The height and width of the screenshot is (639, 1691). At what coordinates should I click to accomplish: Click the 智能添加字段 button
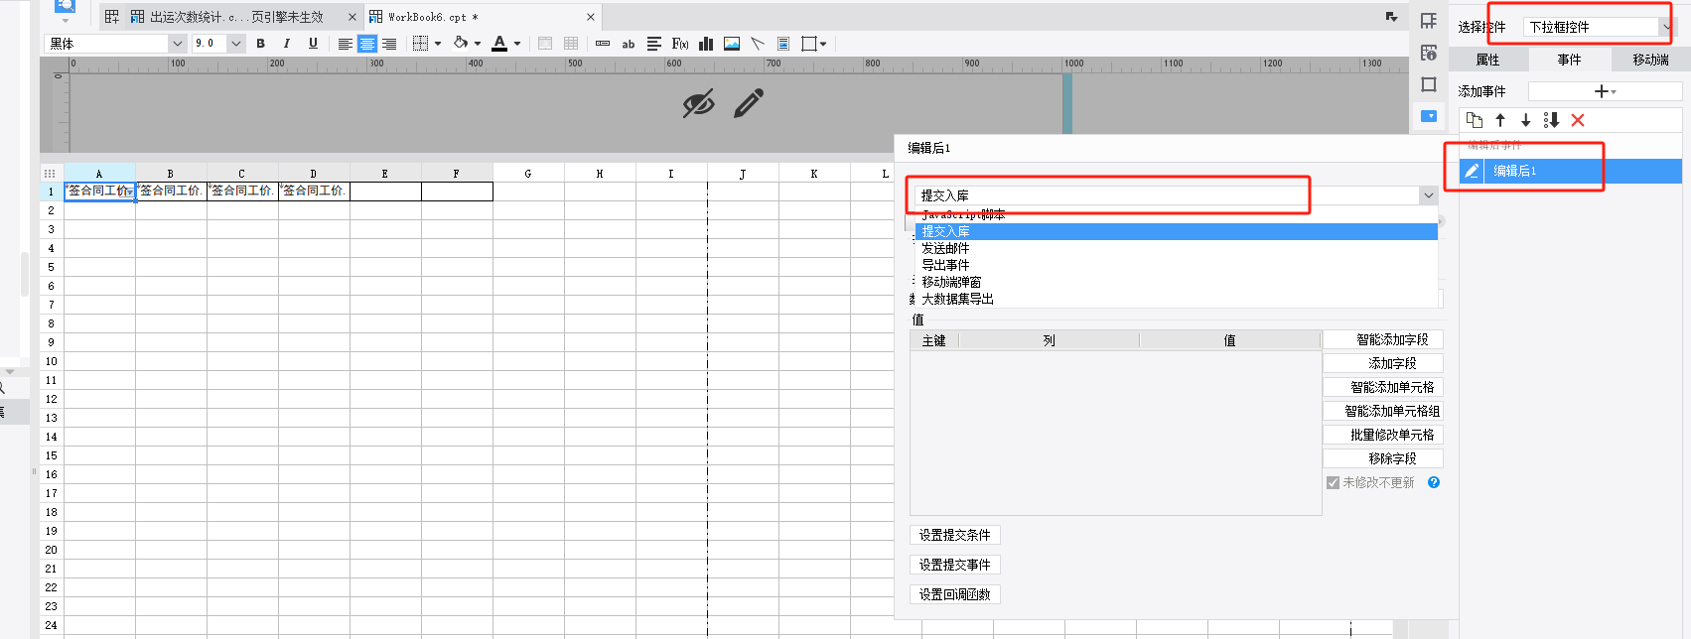(1382, 339)
